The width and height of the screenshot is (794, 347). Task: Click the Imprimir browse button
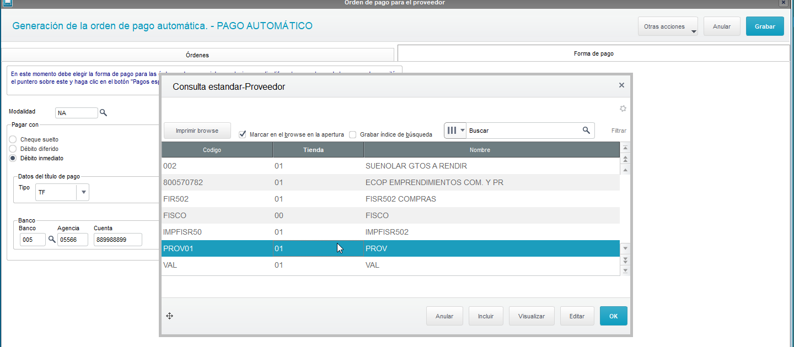[x=197, y=131]
